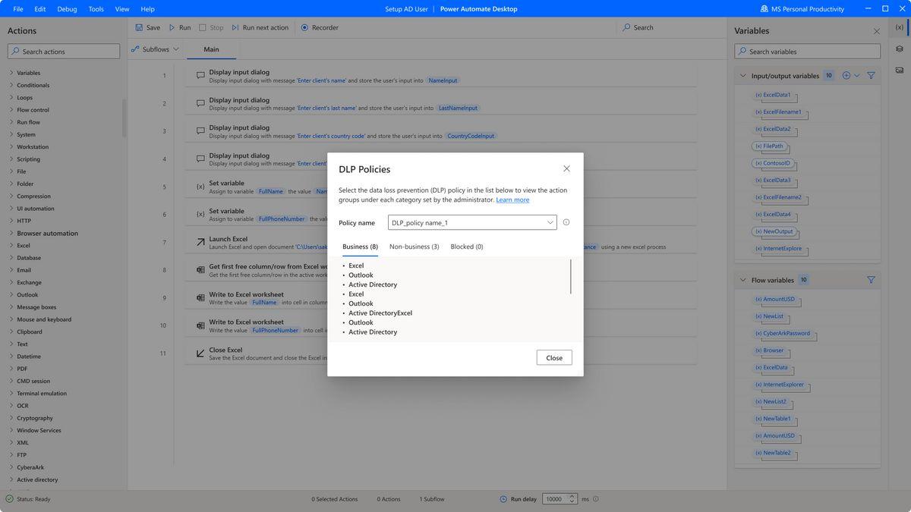Image resolution: width=911 pixels, height=512 pixels.
Task: Click icon of Display input dialog client's name step
Action: click(x=200, y=76)
